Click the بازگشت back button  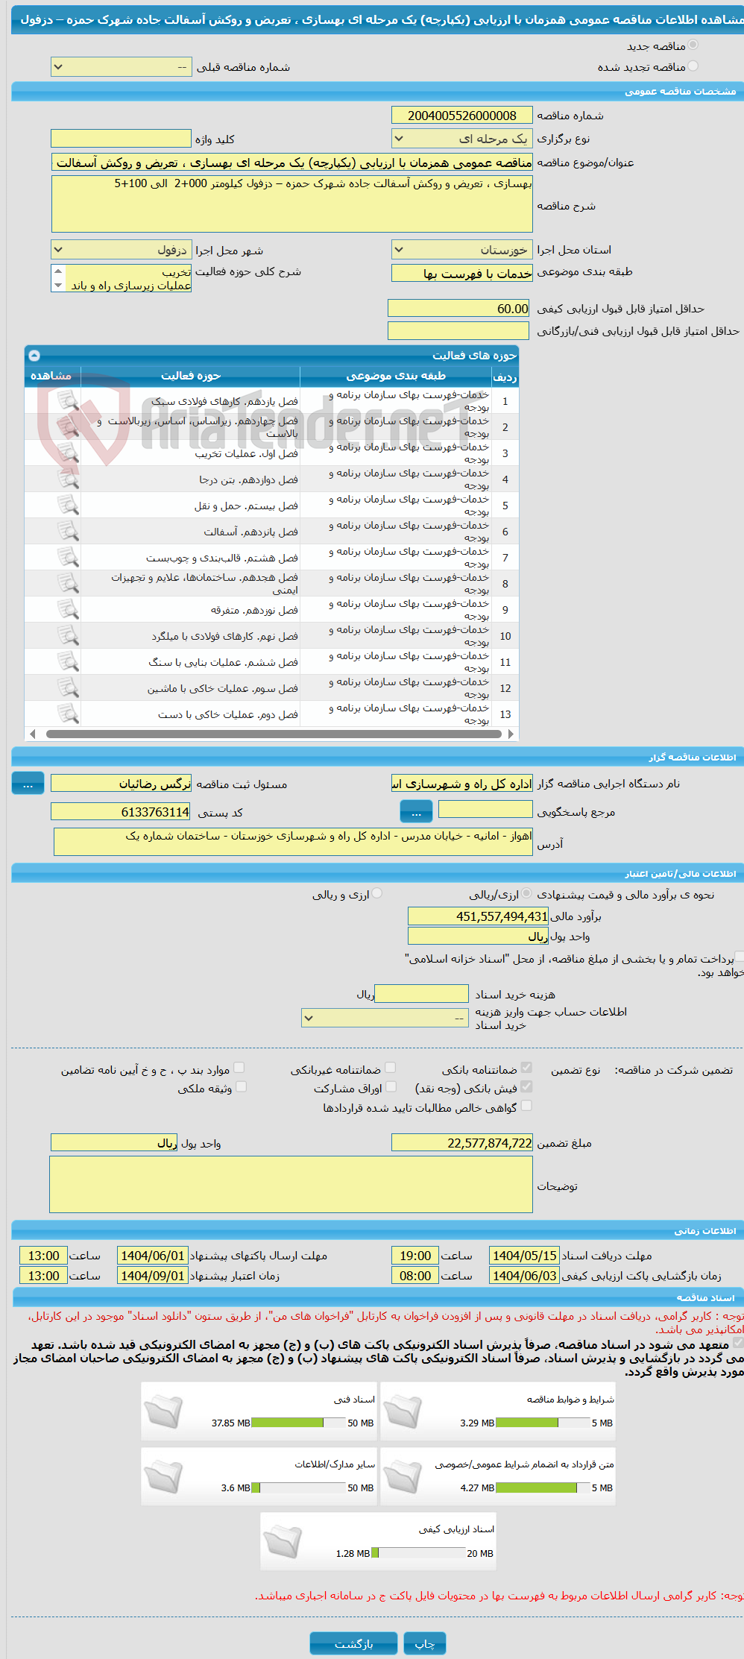(354, 1643)
